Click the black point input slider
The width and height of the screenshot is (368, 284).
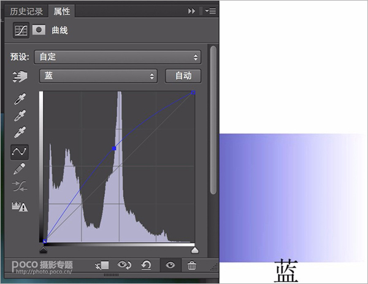click(x=44, y=250)
